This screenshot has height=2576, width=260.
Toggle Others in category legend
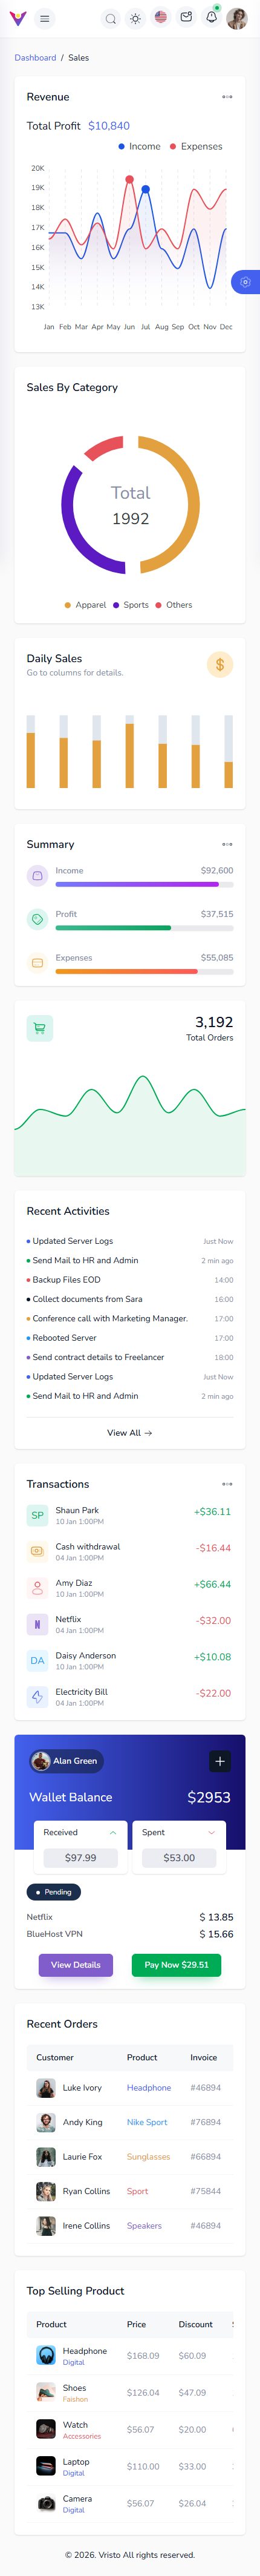[174, 605]
